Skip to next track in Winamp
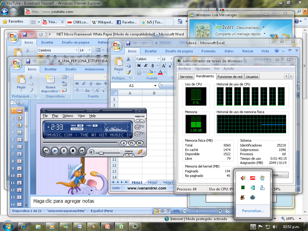308x231 pixels. pyautogui.click(x=82, y=151)
